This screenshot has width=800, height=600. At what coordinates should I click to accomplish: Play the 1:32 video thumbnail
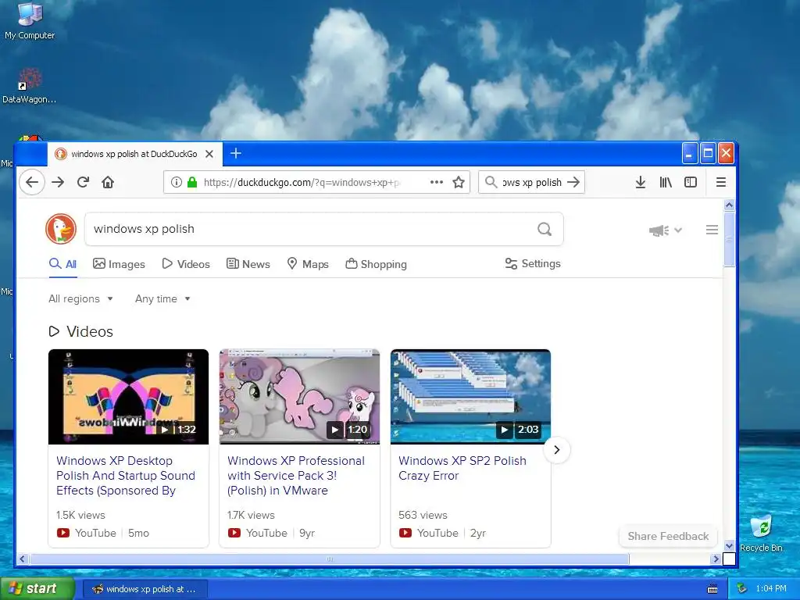point(129,396)
